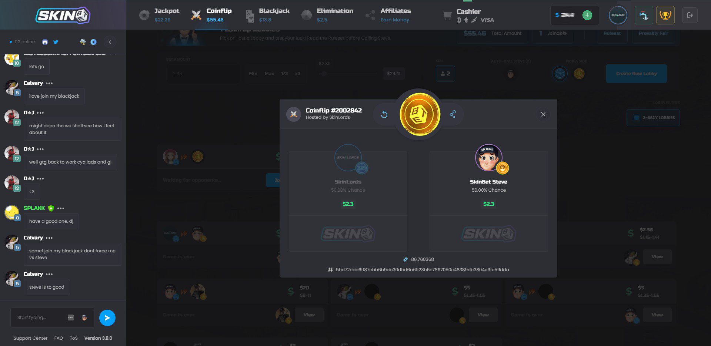This screenshot has width=711, height=346.
Task: Open the Discord link in chat header
Action: coord(45,42)
